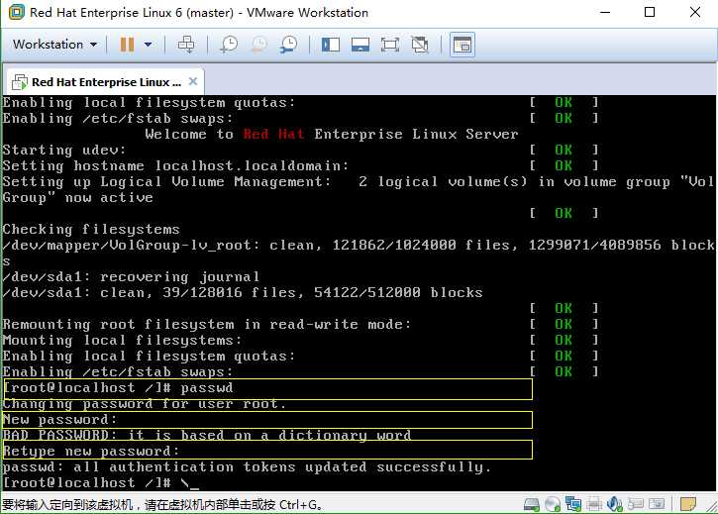Click the network adapter status icon
This screenshot has height=514, width=718.
[573, 504]
